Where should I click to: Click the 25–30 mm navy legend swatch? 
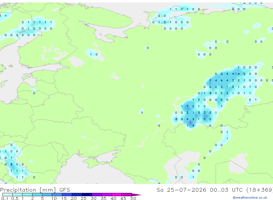pyautogui.click(x=87, y=195)
